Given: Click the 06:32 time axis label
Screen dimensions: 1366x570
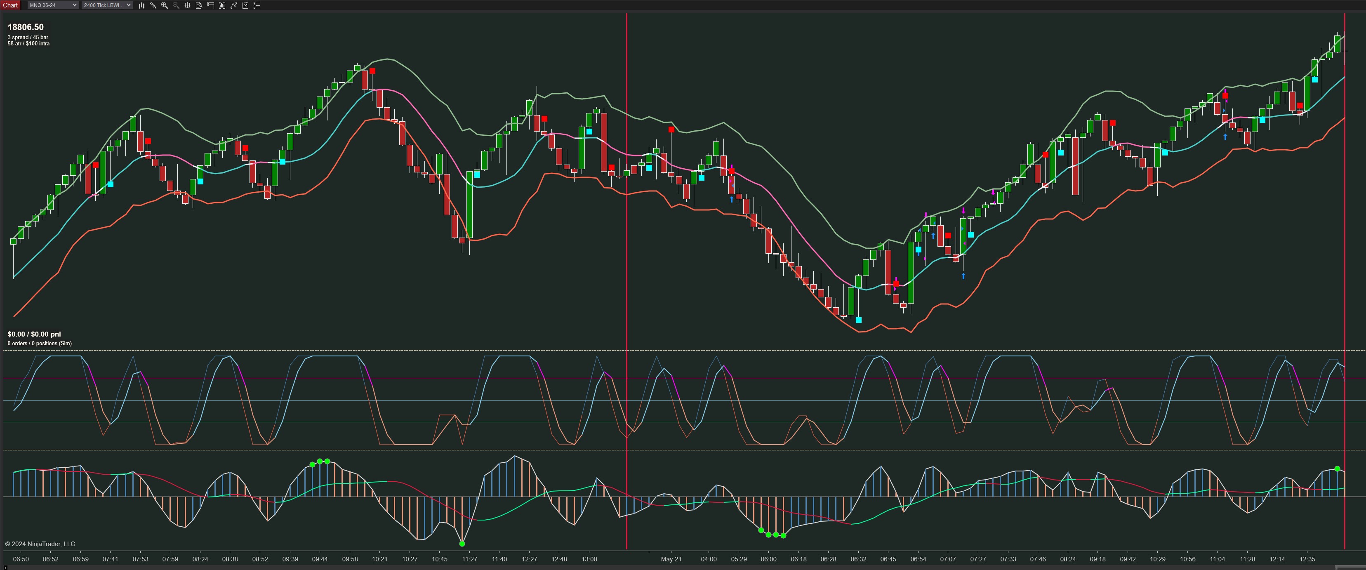Looking at the screenshot, I should tap(859, 559).
